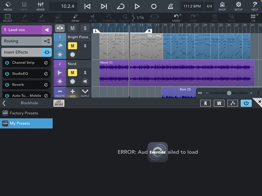Screen dimensions: 262x196
Task: Select the My Presets folder
Action: [26, 123]
